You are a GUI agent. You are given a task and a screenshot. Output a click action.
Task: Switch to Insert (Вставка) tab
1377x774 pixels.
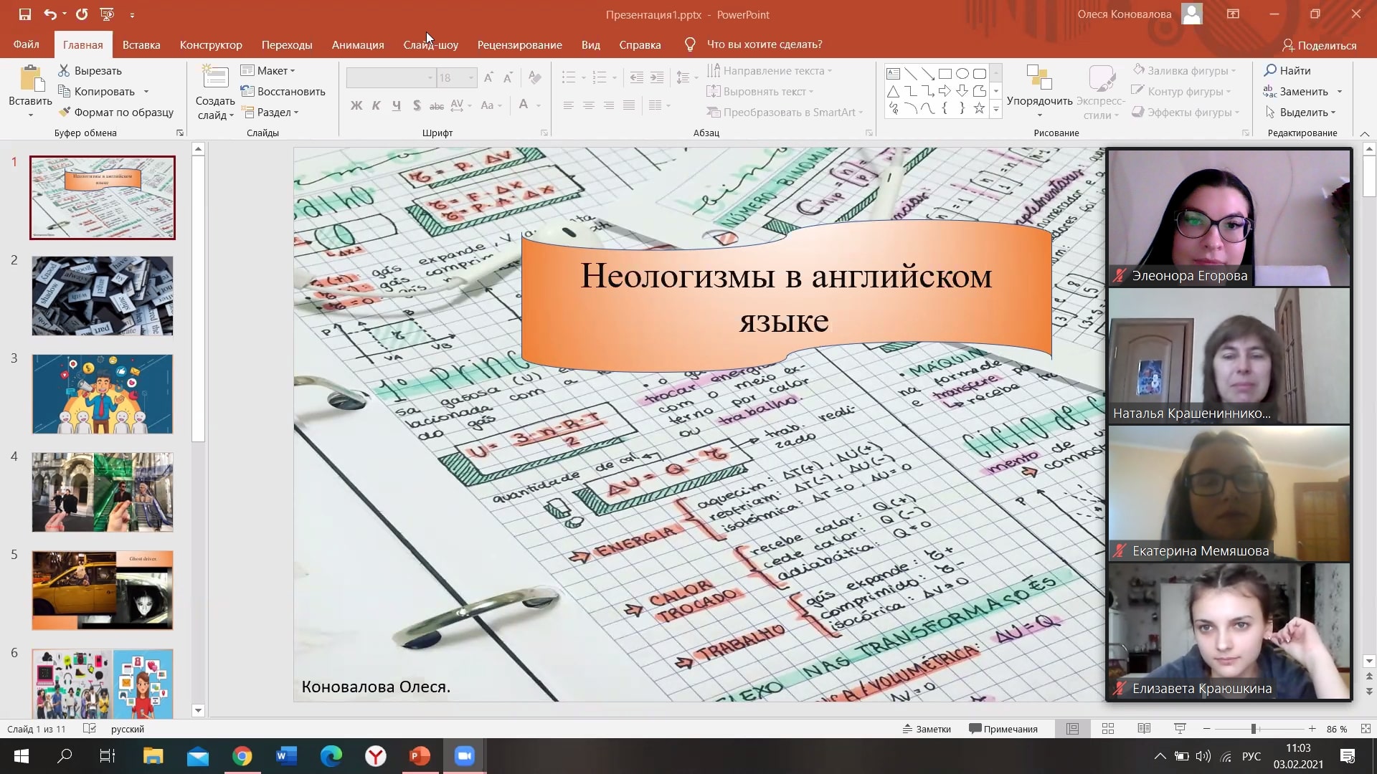pyautogui.click(x=141, y=44)
